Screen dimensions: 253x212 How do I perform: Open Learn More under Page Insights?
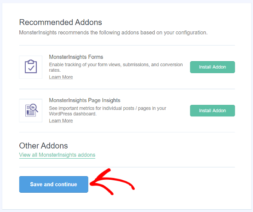pos(61,120)
